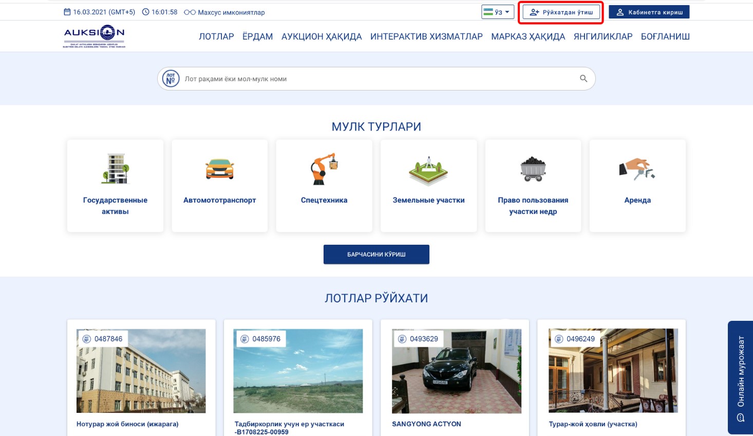Click the БАРЧАСИНИ КЎРИШ button
The image size is (753, 436).
tap(376, 255)
